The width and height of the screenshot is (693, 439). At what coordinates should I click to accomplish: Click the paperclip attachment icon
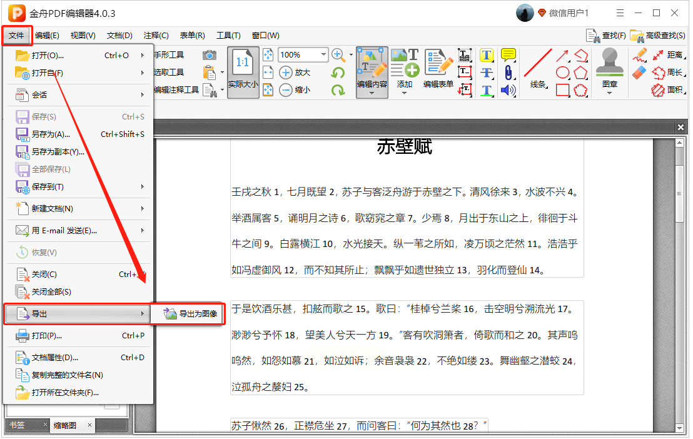click(x=508, y=73)
